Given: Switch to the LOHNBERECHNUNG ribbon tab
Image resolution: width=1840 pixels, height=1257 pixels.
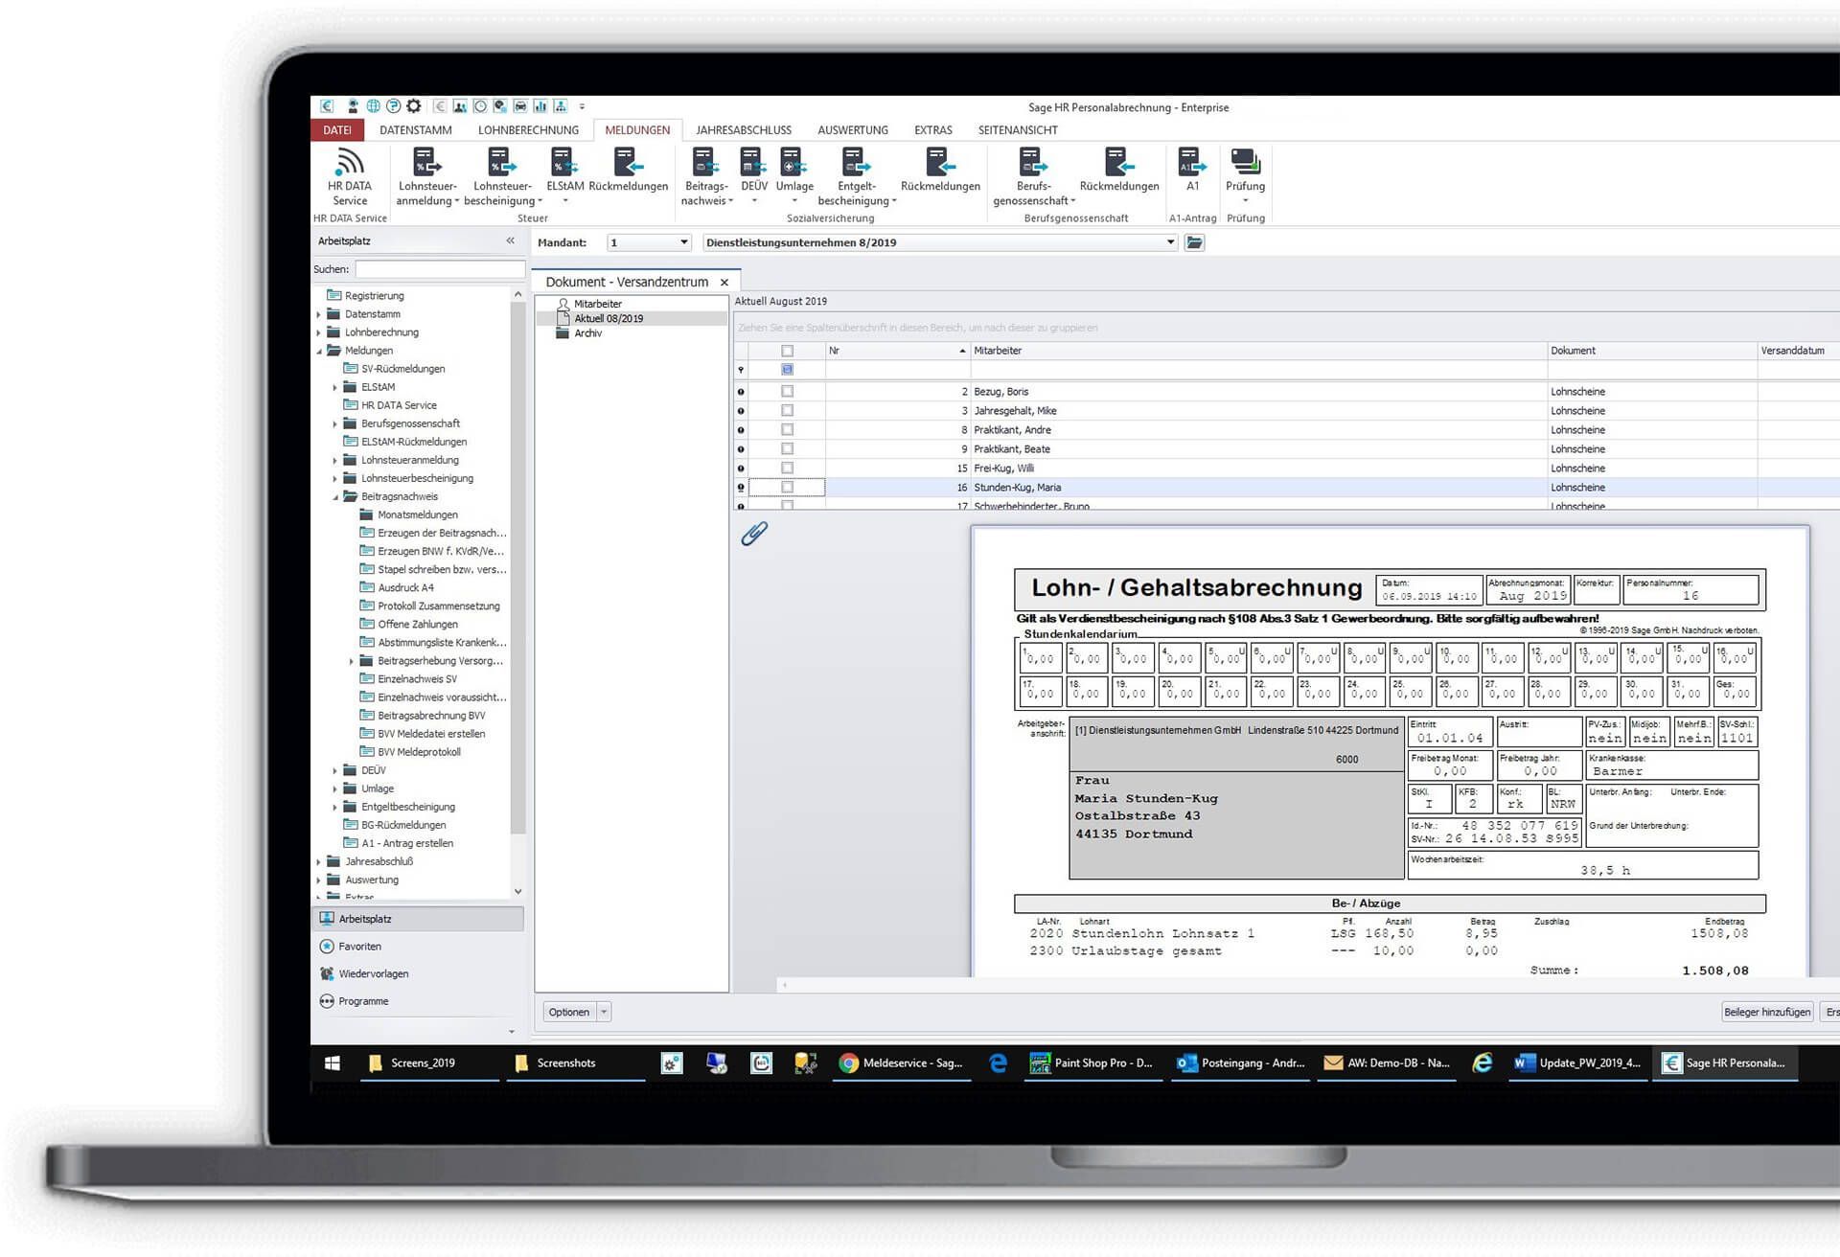Looking at the screenshot, I should pyautogui.click(x=528, y=130).
